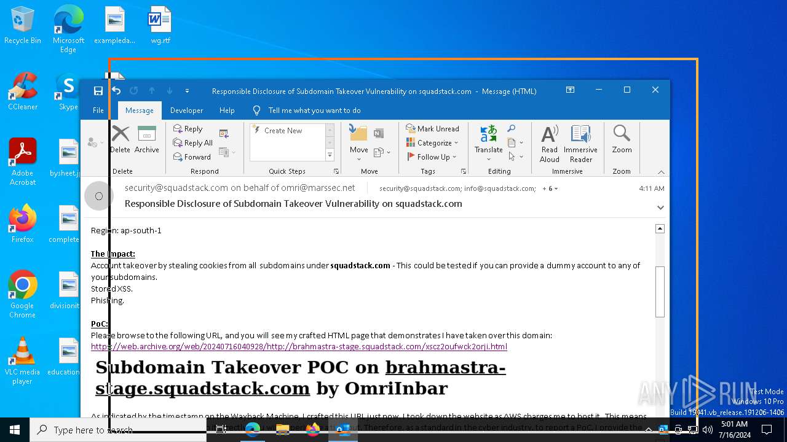
Task: Click the vertical scrollbar thumb in message
Action: pos(660,292)
